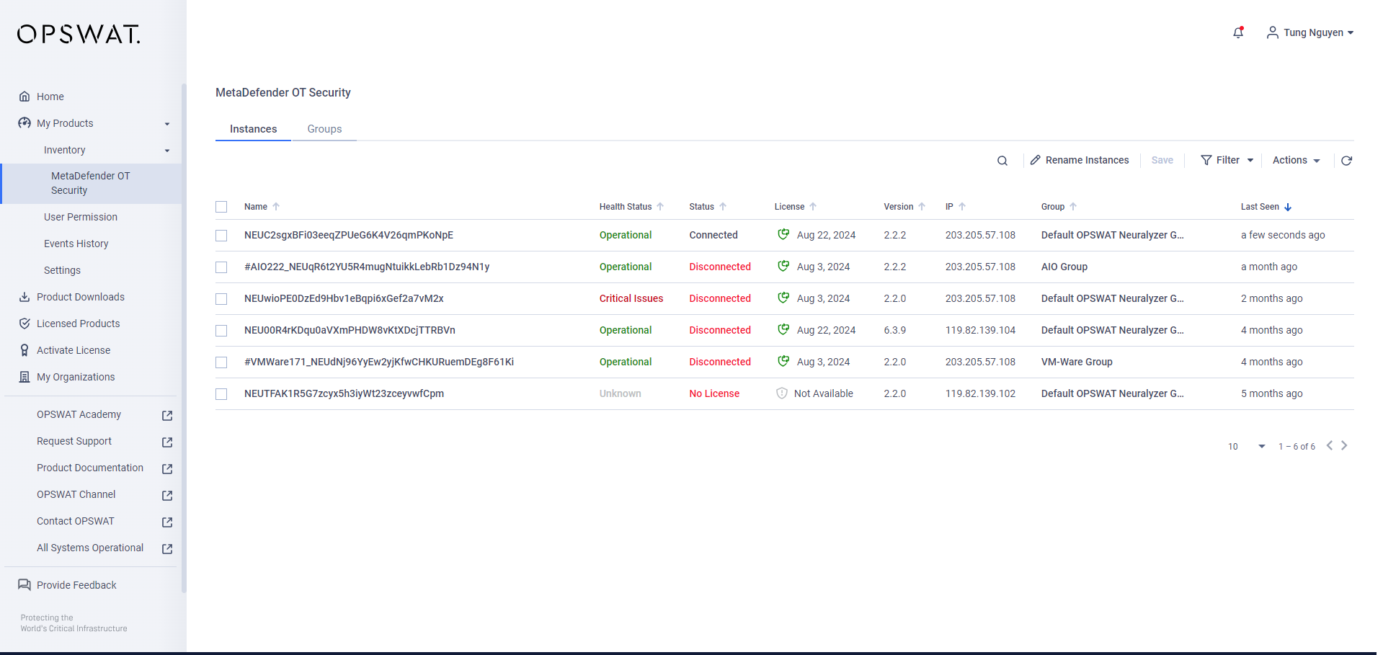Screen dimensions: 1383x655
Task: Refresh the instances table
Action: [1346, 161]
